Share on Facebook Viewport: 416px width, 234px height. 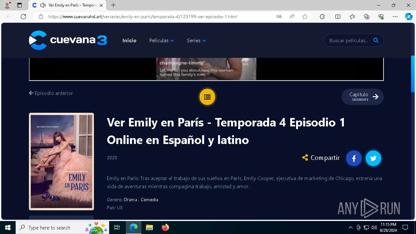click(354, 158)
